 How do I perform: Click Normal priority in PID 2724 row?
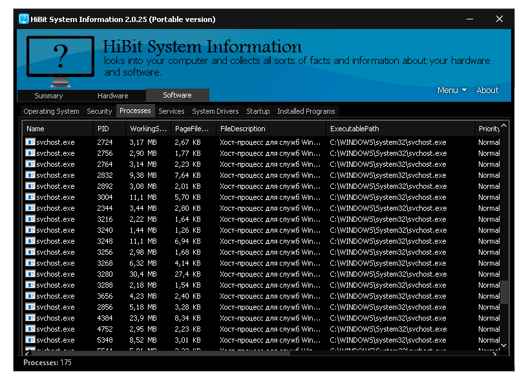[x=489, y=142]
